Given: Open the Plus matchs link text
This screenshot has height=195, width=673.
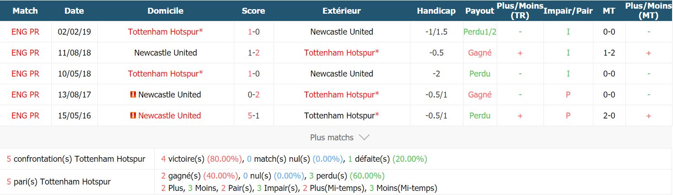Looking at the screenshot, I should (332, 137).
